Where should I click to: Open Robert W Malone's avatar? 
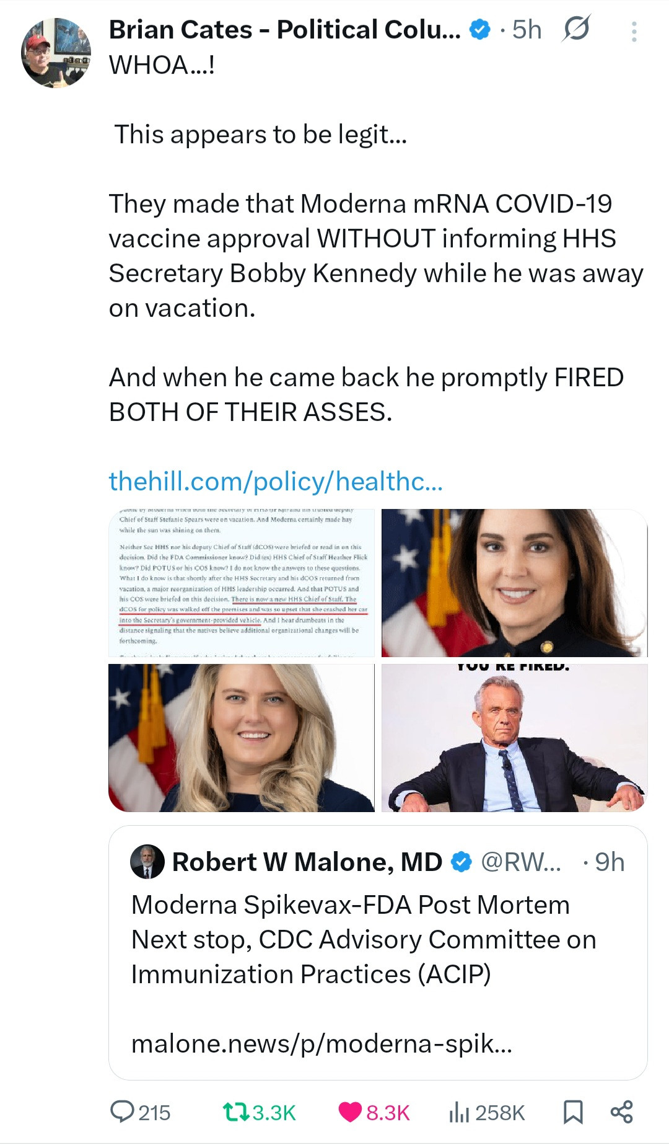pos(147,862)
